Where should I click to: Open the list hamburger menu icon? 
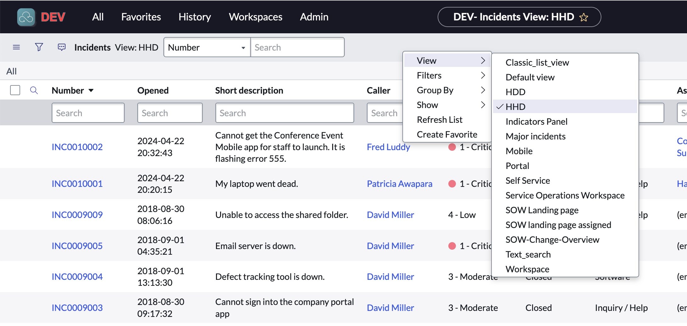click(16, 47)
